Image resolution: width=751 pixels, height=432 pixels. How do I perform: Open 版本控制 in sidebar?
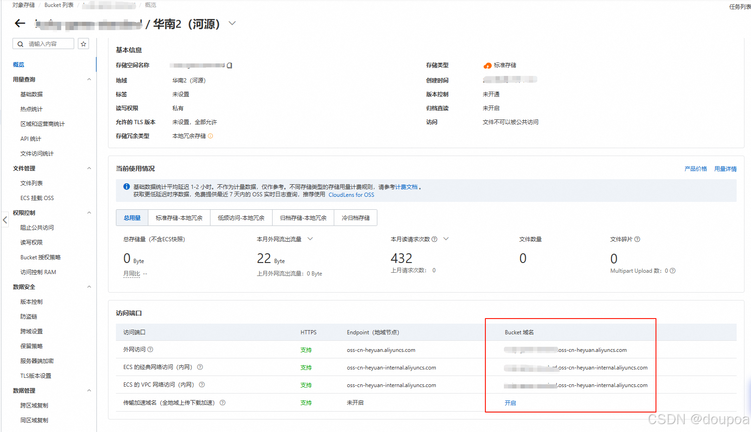click(x=32, y=302)
